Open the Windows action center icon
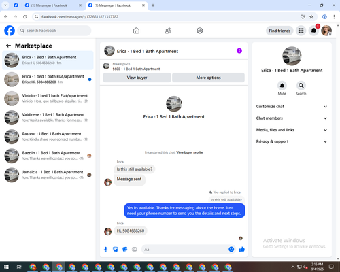The width and height of the screenshot is (340, 272). (x=331, y=267)
